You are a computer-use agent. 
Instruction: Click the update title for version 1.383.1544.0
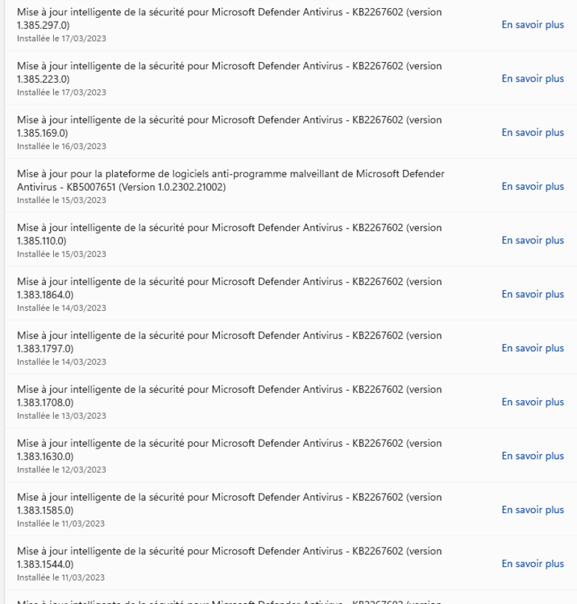pyautogui.click(x=230, y=557)
